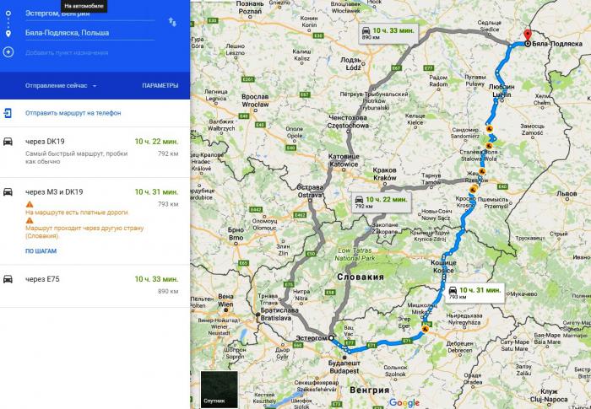Expand step-by-step directions via ПО ШАГАМ
This screenshot has height=409, width=591.
coord(41,250)
